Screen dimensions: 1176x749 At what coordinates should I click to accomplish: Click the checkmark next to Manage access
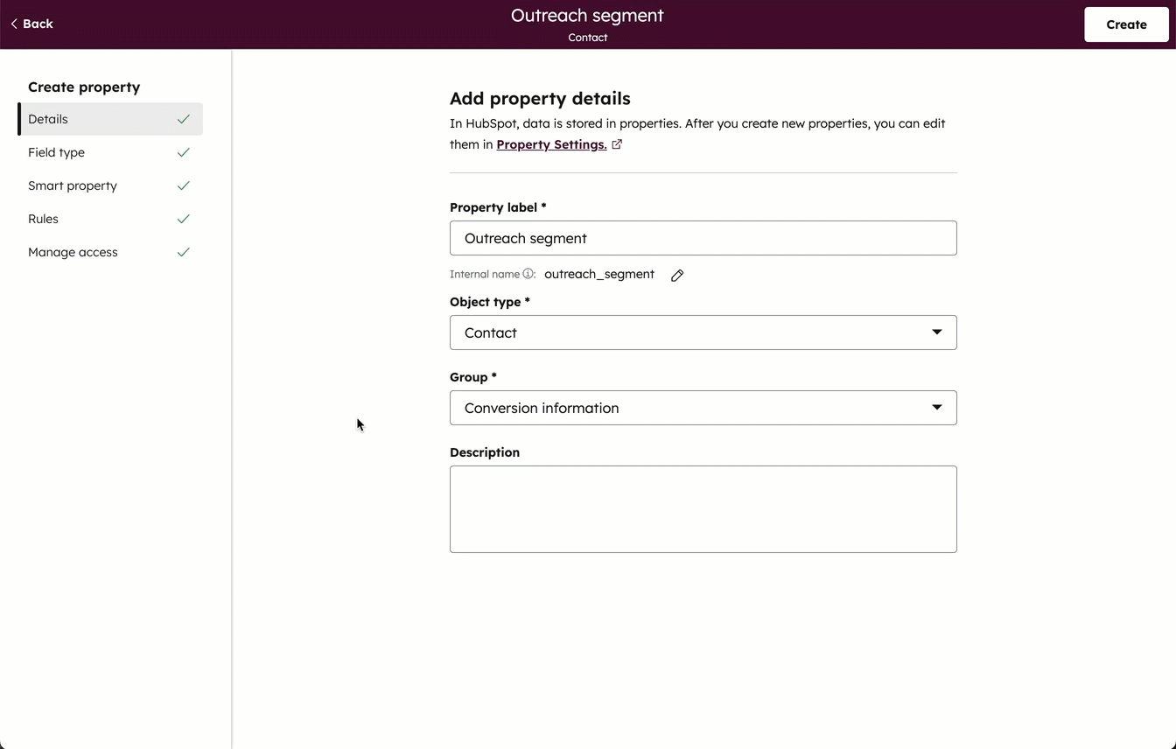click(x=184, y=251)
